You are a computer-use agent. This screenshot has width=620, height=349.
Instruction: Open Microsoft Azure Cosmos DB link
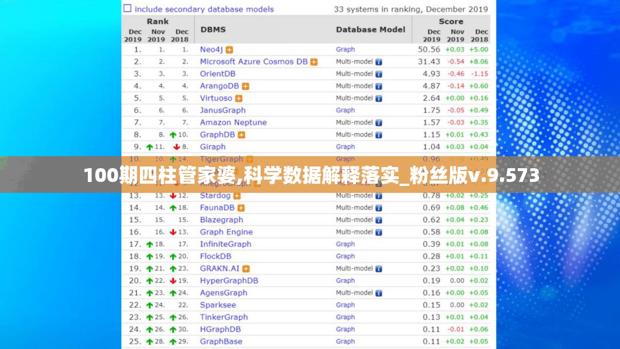coord(254,61)
